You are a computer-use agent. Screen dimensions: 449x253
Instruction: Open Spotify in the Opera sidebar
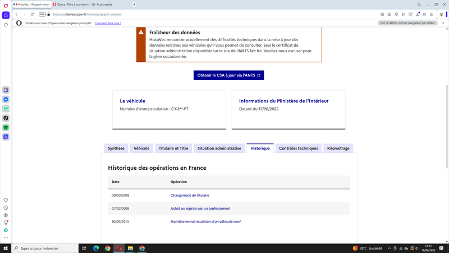[x=6, y=128]
